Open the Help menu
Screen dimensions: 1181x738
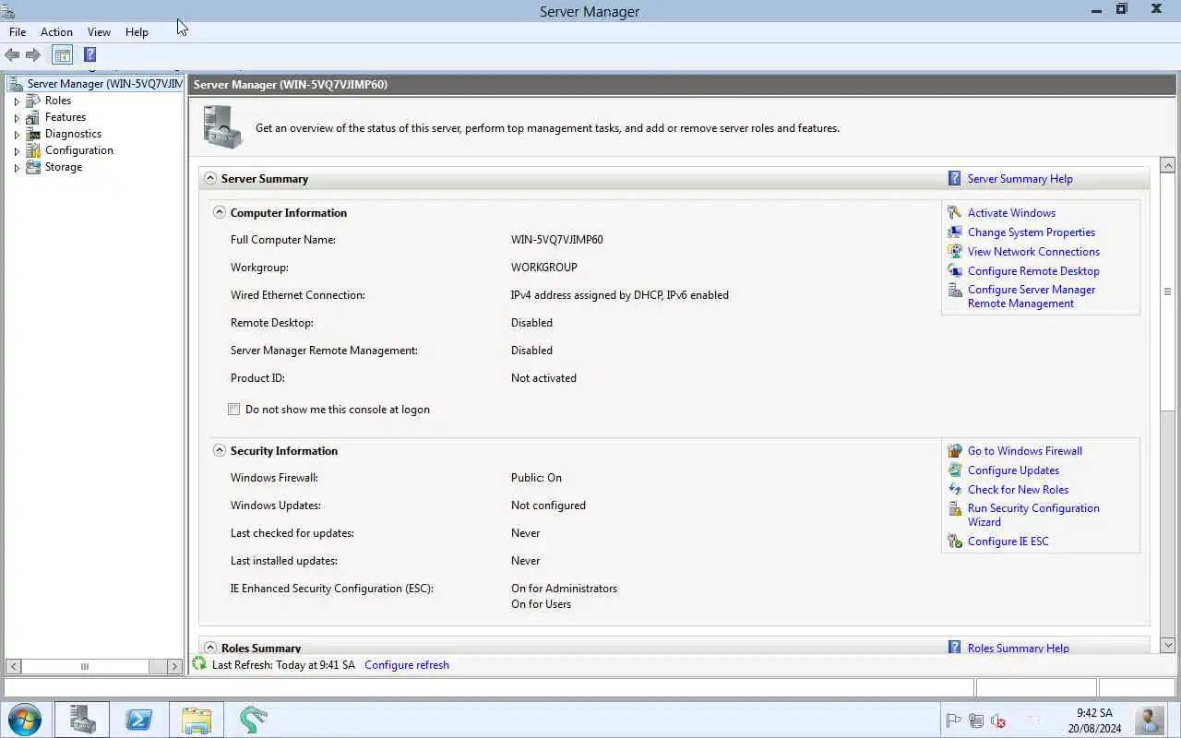(x=137, y=32)
